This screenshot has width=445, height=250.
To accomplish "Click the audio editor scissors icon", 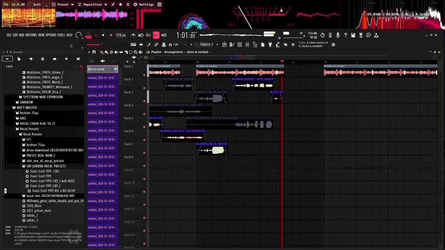I will [x=330, y=35].
